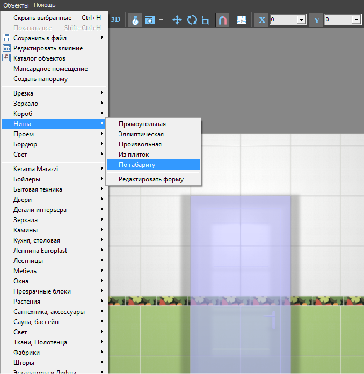The width and height of the screenshot is (364, 374).
Task: Click the Редактировать влияние calculator icon
Action: [6, 48]
